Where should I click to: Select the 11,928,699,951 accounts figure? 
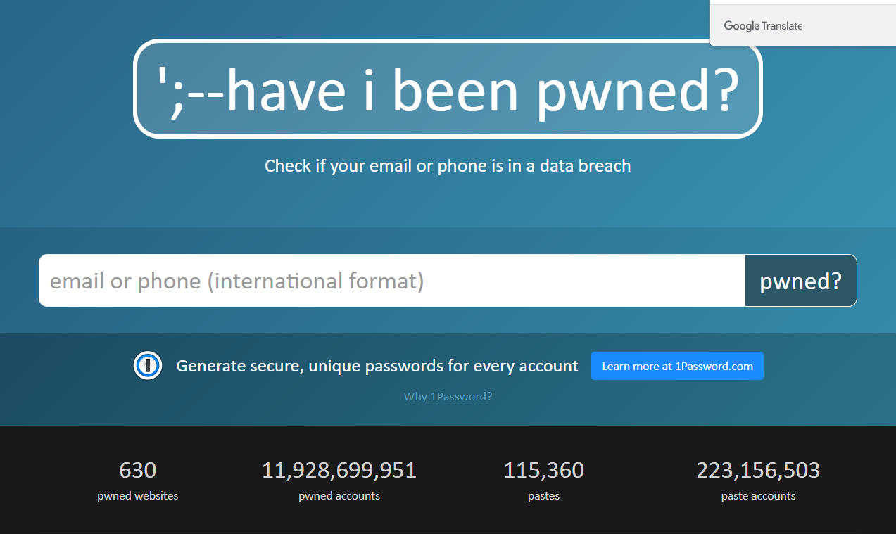click(x=339, y=470)
